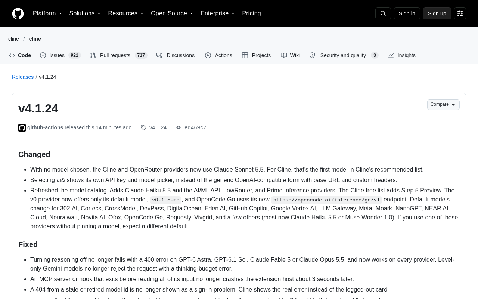Switch to the Issues tab label
Viewport: 478px width, 299px height.
[57, 55]
